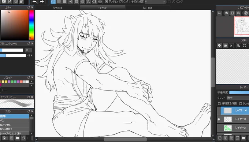Click the redo arrow in the top toolbar

(42, 2)
